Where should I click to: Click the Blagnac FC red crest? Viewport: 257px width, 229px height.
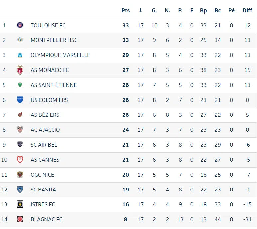pos(20,219)
